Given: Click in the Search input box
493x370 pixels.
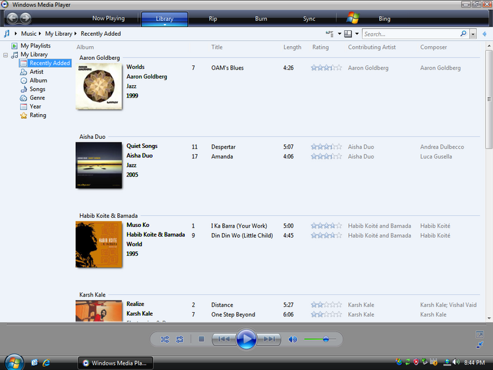Looking at the screenshot, I should 411,34.
